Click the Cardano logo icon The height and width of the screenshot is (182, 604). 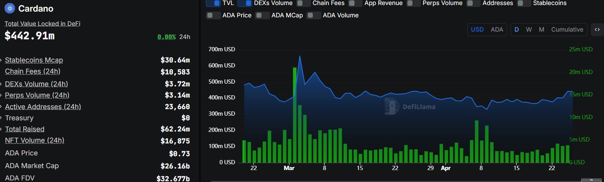[9, 8]
